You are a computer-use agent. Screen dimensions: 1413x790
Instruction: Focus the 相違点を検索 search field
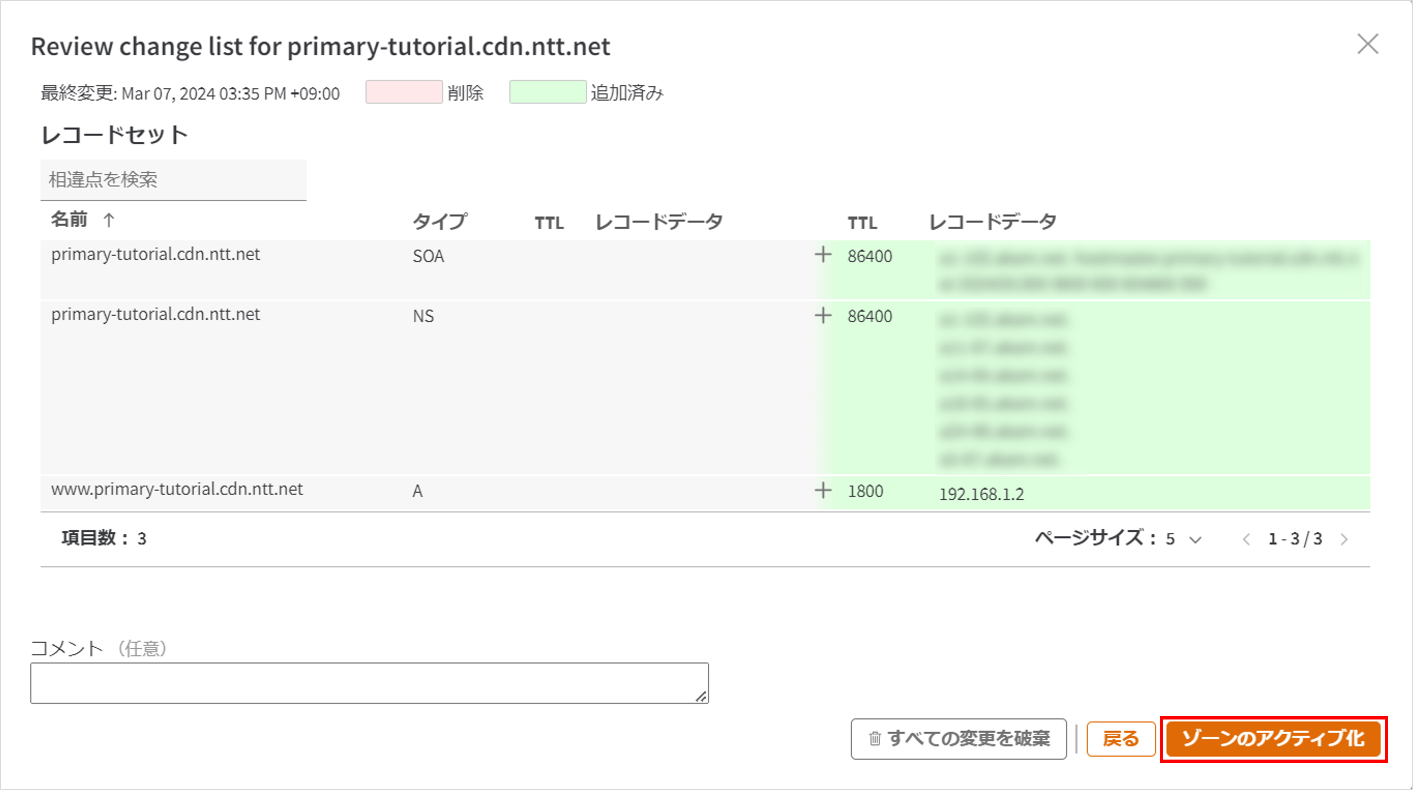pos(173,180)
